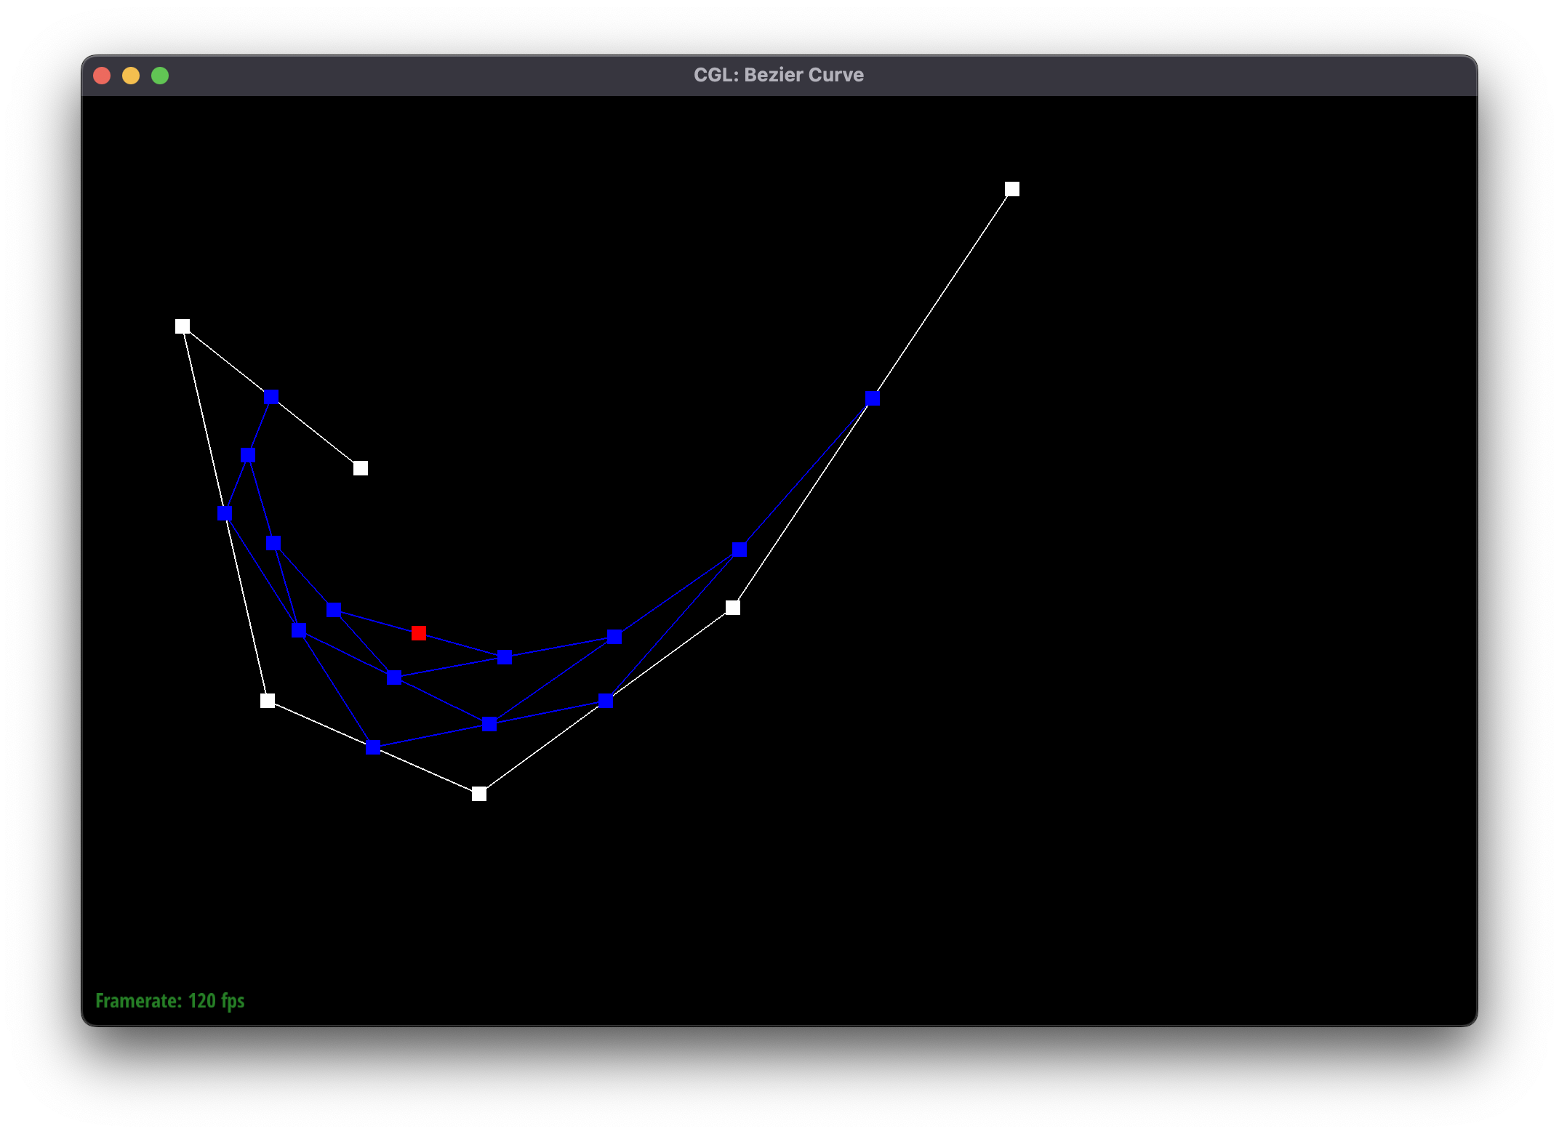Select the white control point at far upper right
This screenshot has width=1559, height=1134.
[1011, 189]
